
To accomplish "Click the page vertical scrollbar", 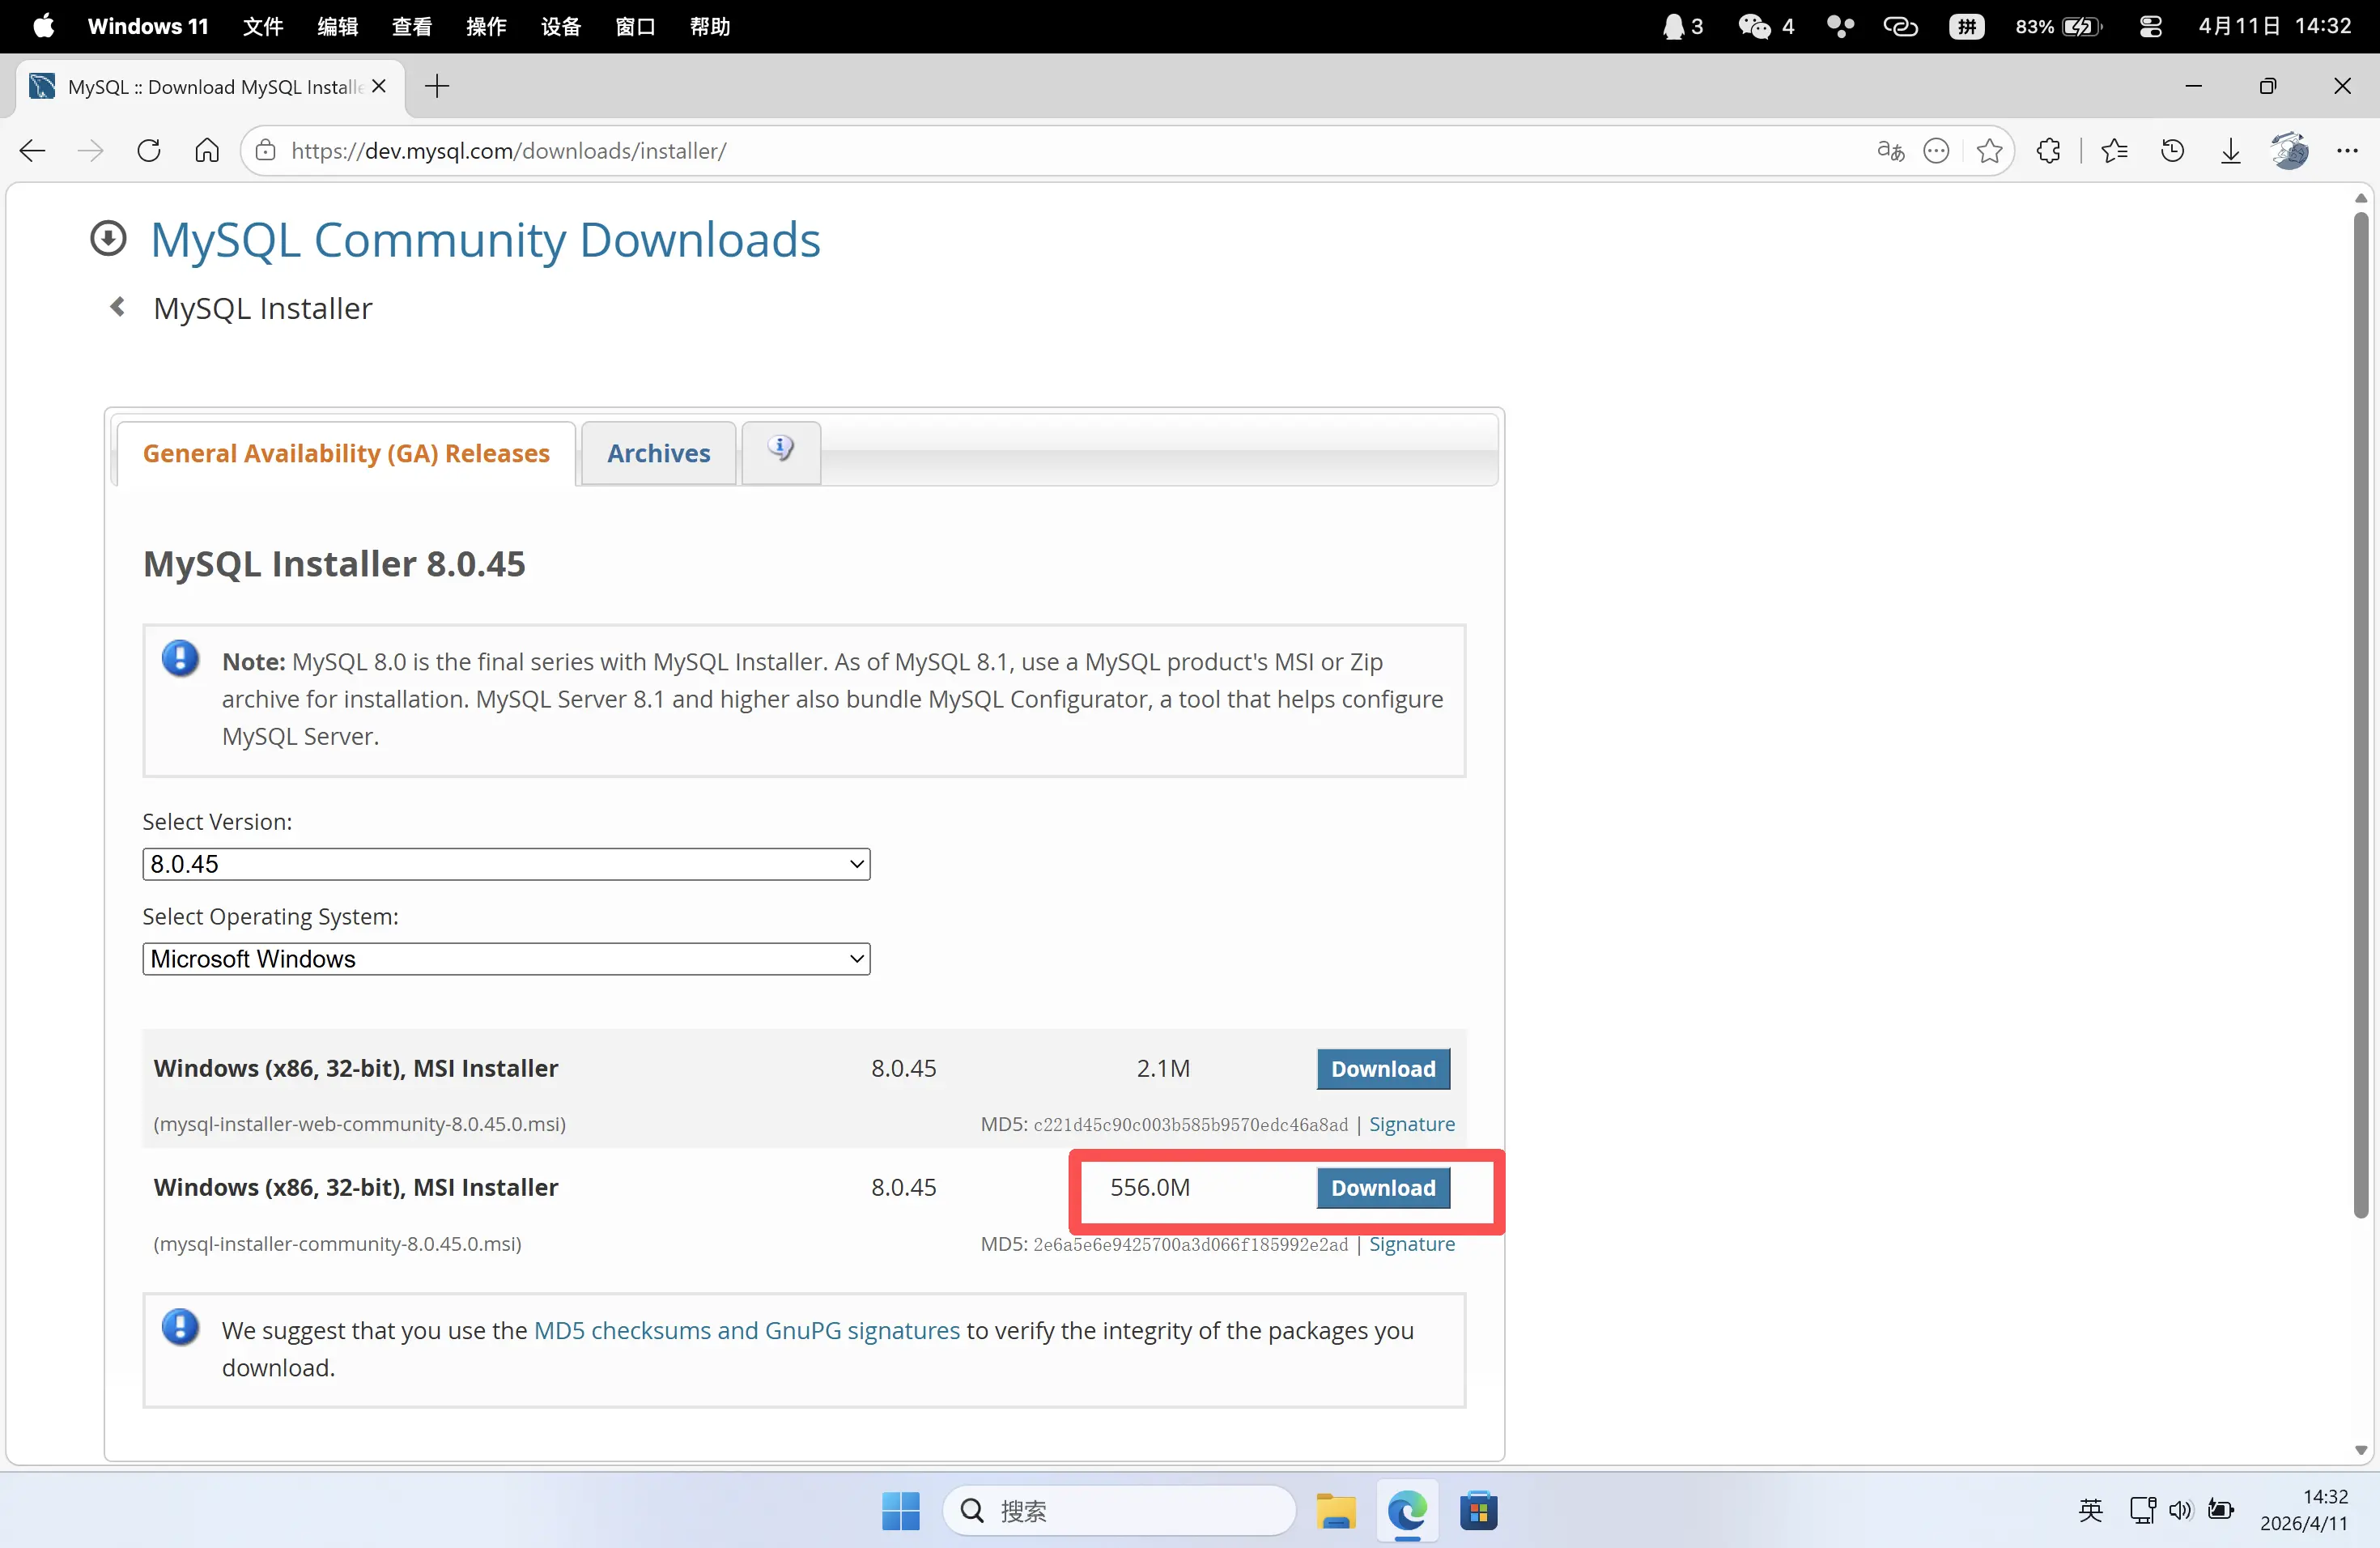I will (x=2360, y=714).
